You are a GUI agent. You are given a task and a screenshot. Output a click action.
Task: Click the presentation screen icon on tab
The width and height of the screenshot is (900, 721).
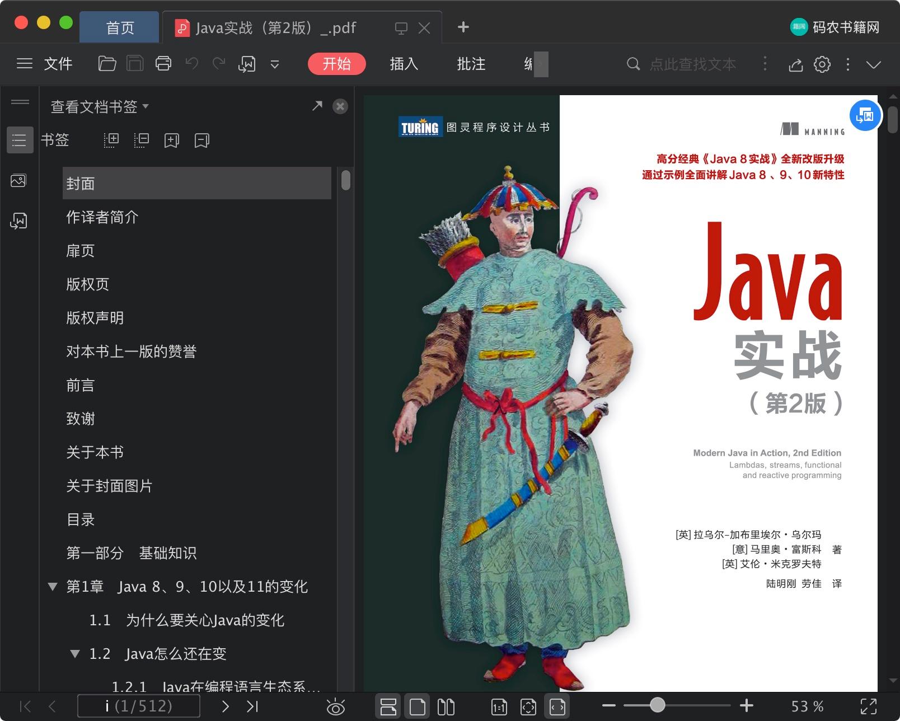click(x=401, y=28)
